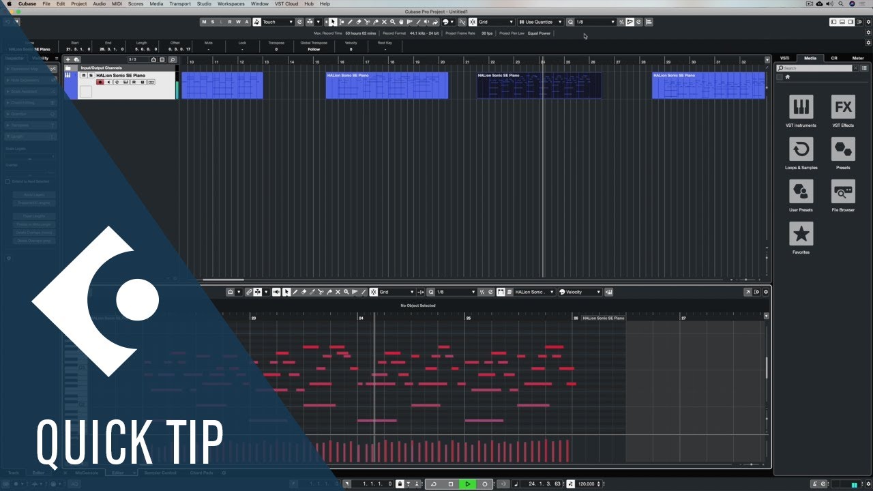Open key editor 1/8 quantize dropdown
Viewport: 873px width, 491px height.
click(455, 292)
